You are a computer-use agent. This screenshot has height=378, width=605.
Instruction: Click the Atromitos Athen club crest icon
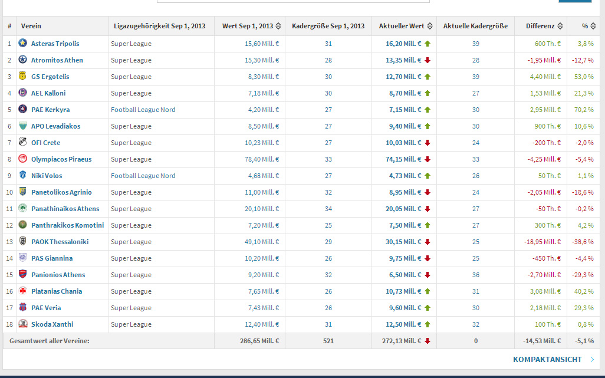coord(23,60)
